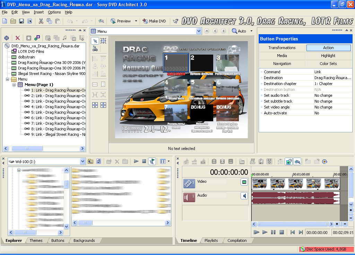
Task: Click Make DVD in the toolbar
Action: point(154,21)
